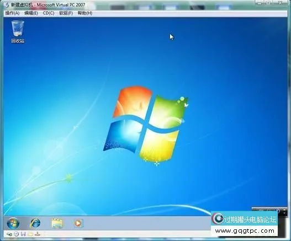Close the Virtual PC 2007 window
Screen dimensions: 291x241
click(x=281, y=3)
